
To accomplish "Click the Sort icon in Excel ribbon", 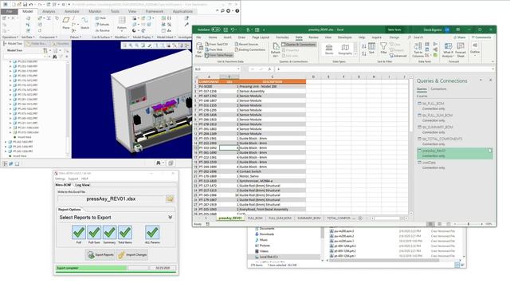I will coord(371,49).
